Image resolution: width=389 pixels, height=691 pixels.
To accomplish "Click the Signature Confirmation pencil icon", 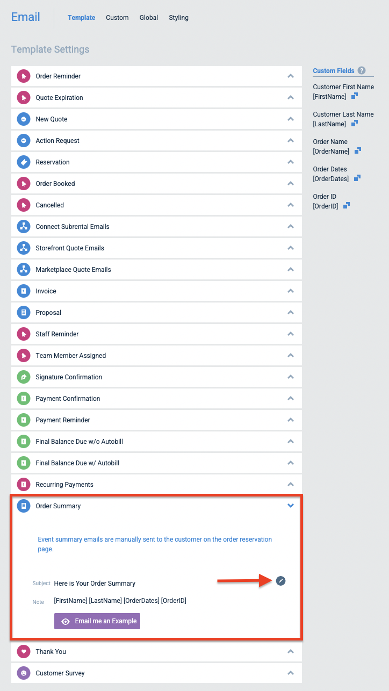I will coord(23,377).
